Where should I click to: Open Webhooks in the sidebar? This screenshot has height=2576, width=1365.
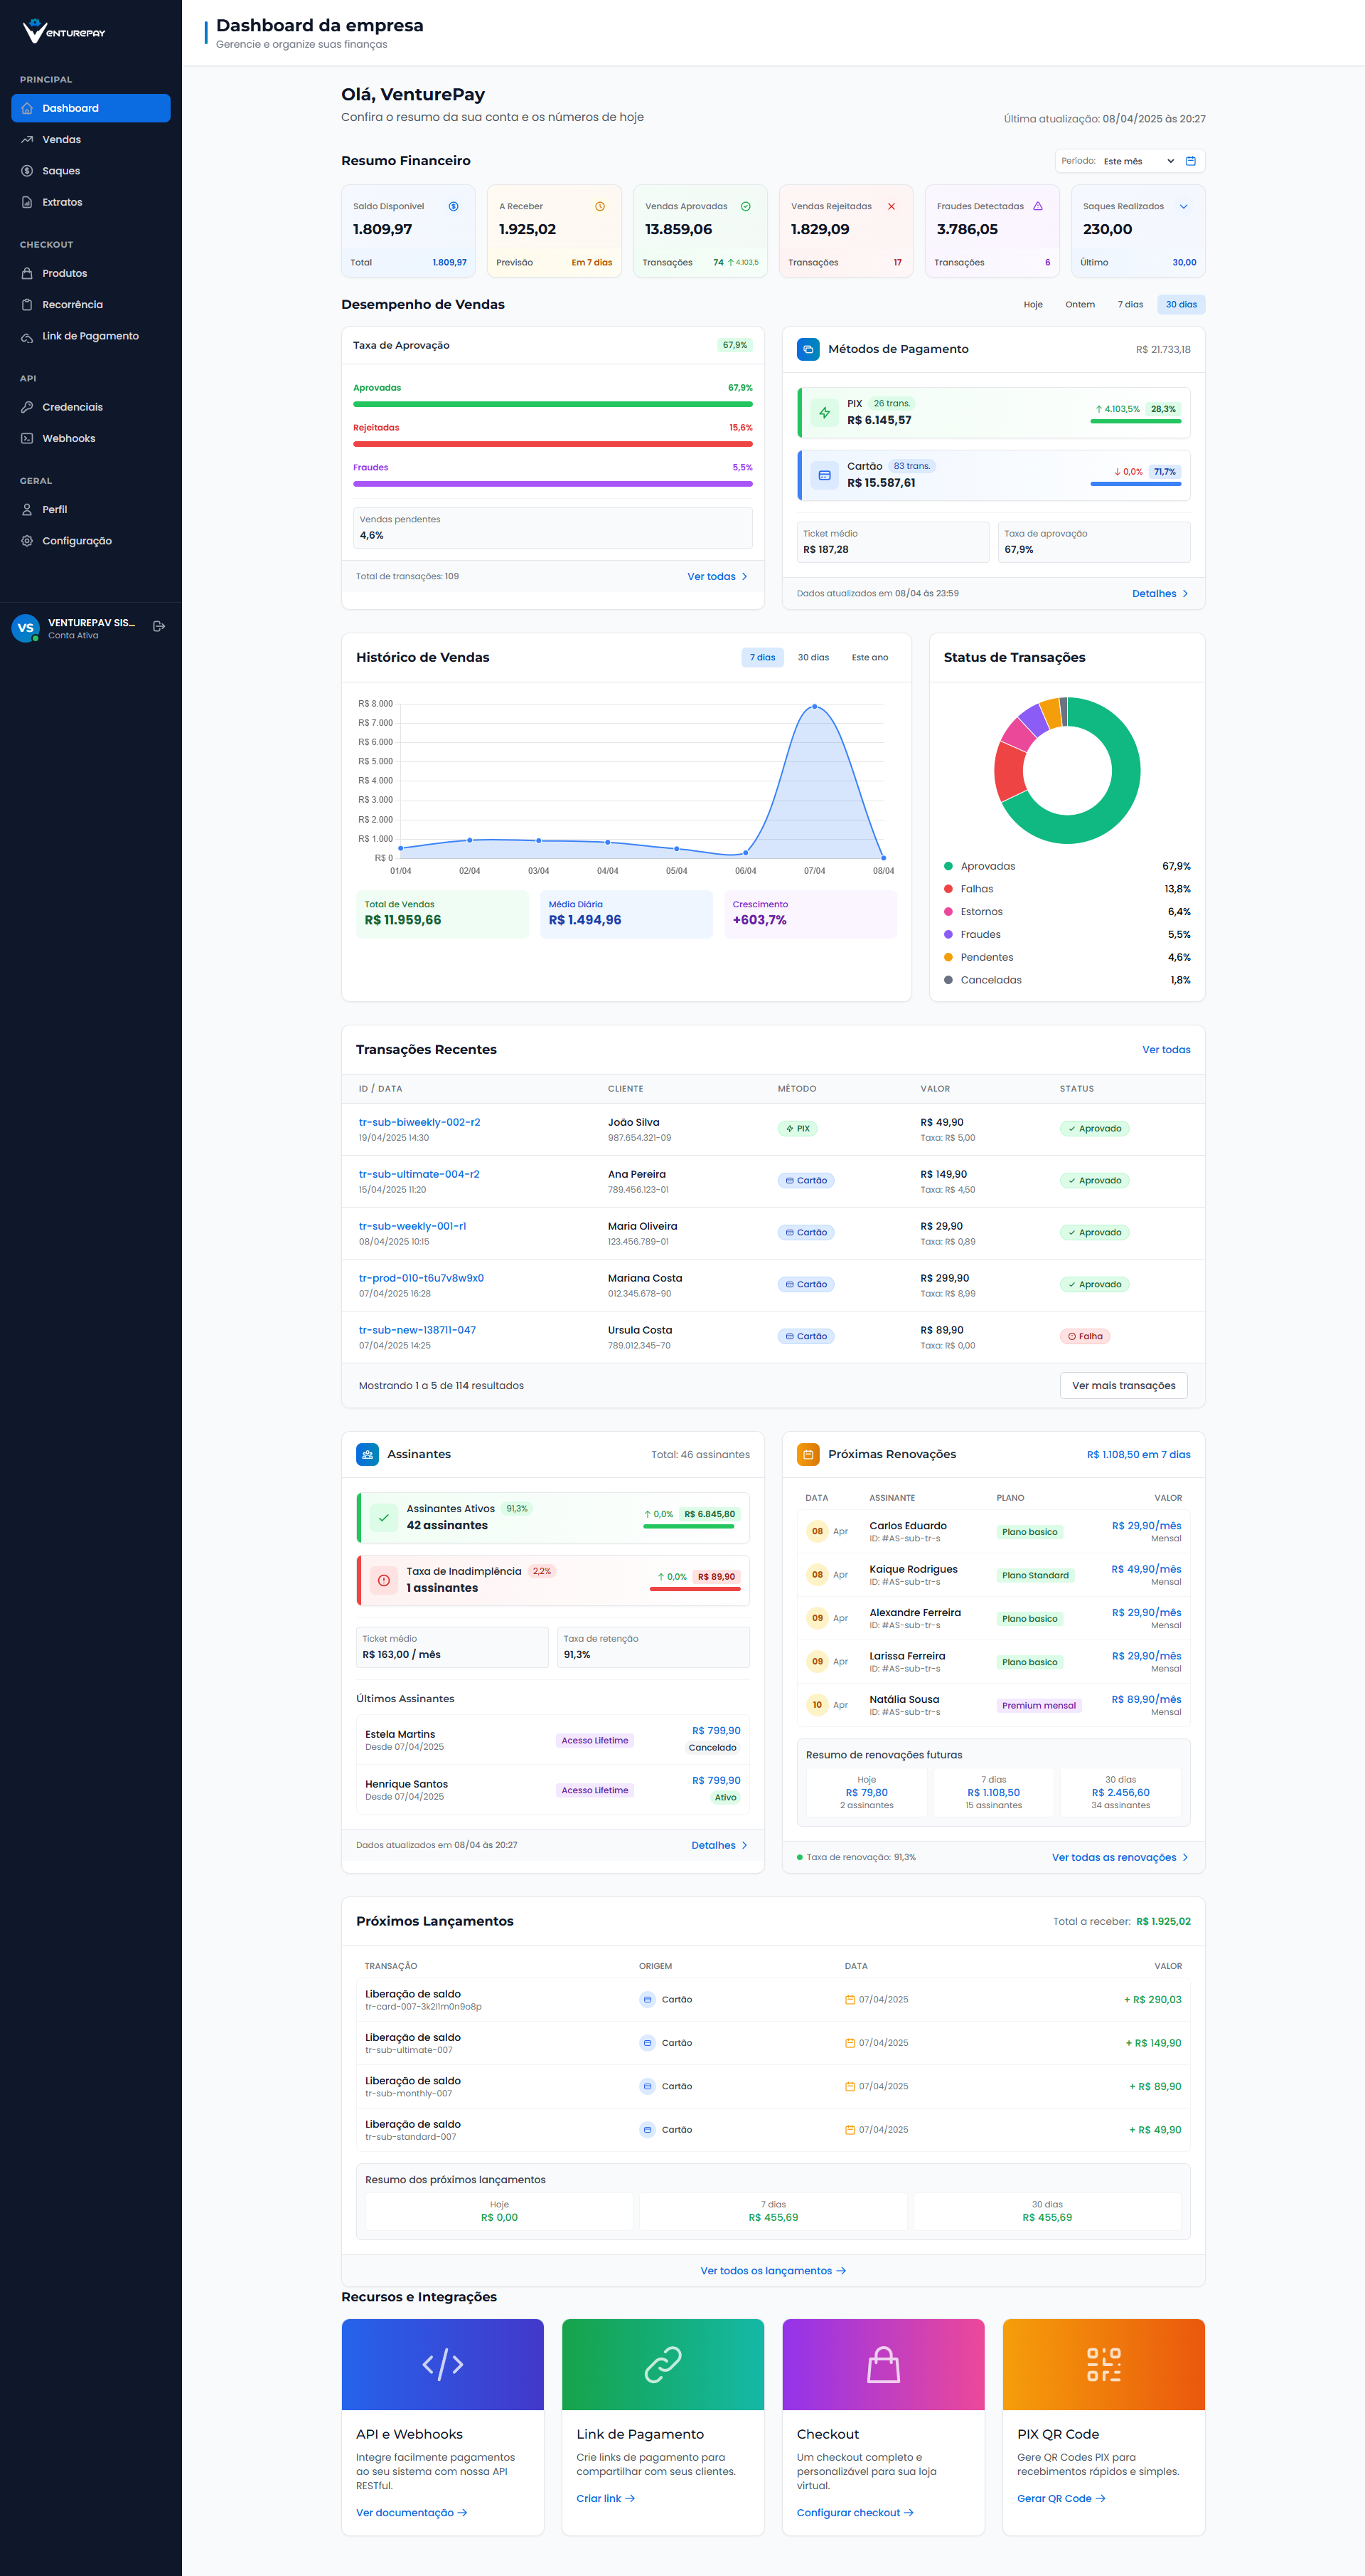(91, 438)
